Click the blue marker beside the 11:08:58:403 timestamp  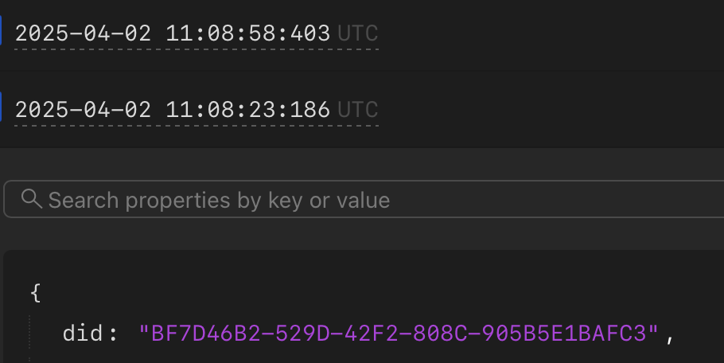click(x=2, y=33)
